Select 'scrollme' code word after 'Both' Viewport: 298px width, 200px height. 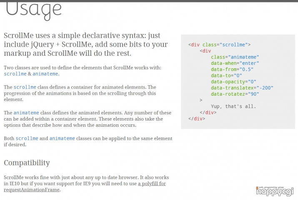click(27, 138)
